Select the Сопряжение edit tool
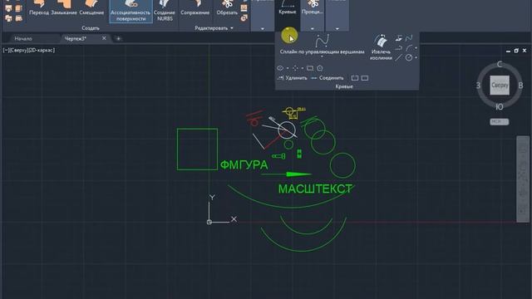Screen dimensions: 532x299 (195, 8)
